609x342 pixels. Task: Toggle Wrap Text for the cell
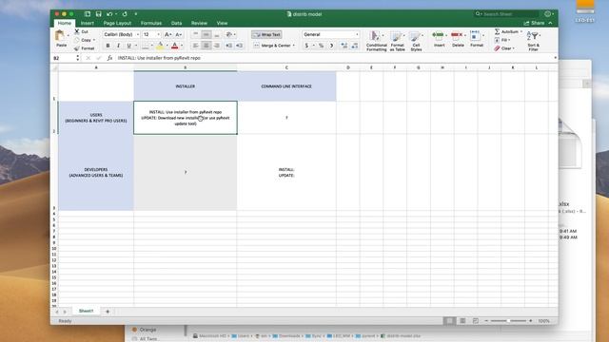266,34
